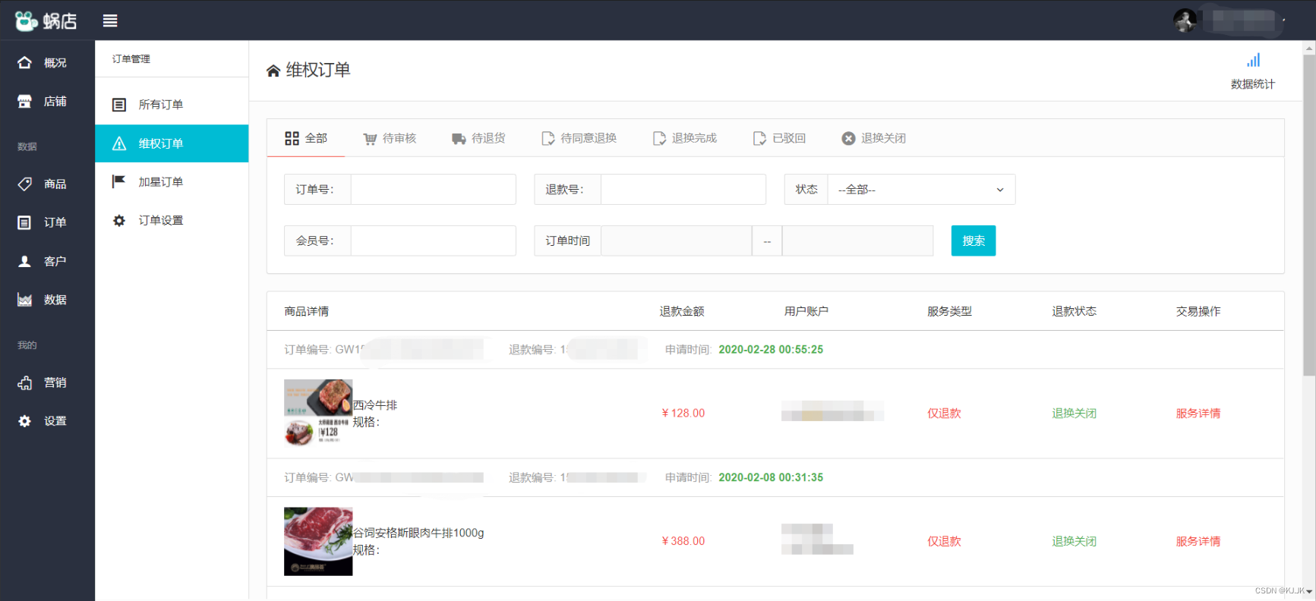
Task: Click the 订单号 input field
Action: [433, 190]
